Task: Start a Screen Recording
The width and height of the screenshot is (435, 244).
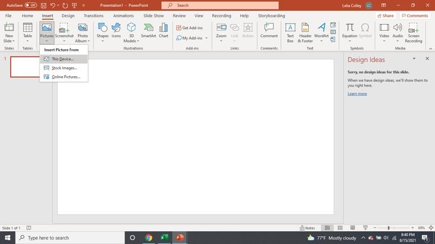Action: click(x=413, y=32)
